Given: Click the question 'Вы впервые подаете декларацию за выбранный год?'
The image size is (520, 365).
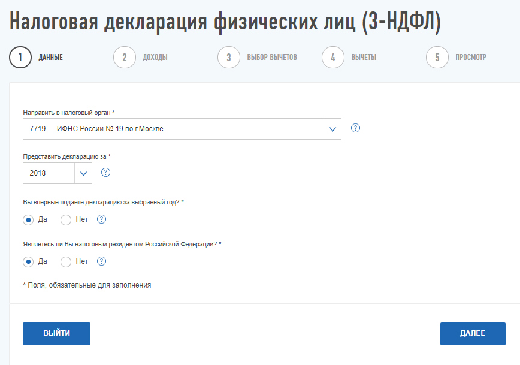Looking at the screenshot, I should (103, 202).
